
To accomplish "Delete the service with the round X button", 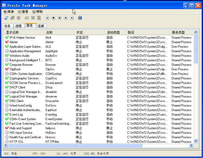I will (72, 18).
